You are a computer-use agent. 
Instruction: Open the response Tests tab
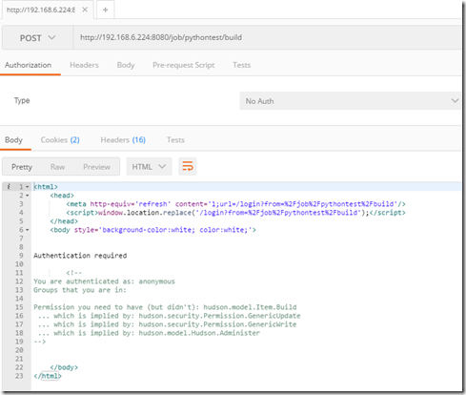175,140
